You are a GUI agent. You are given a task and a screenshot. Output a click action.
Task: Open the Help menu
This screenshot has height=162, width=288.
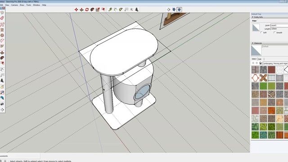coord(44,5)
